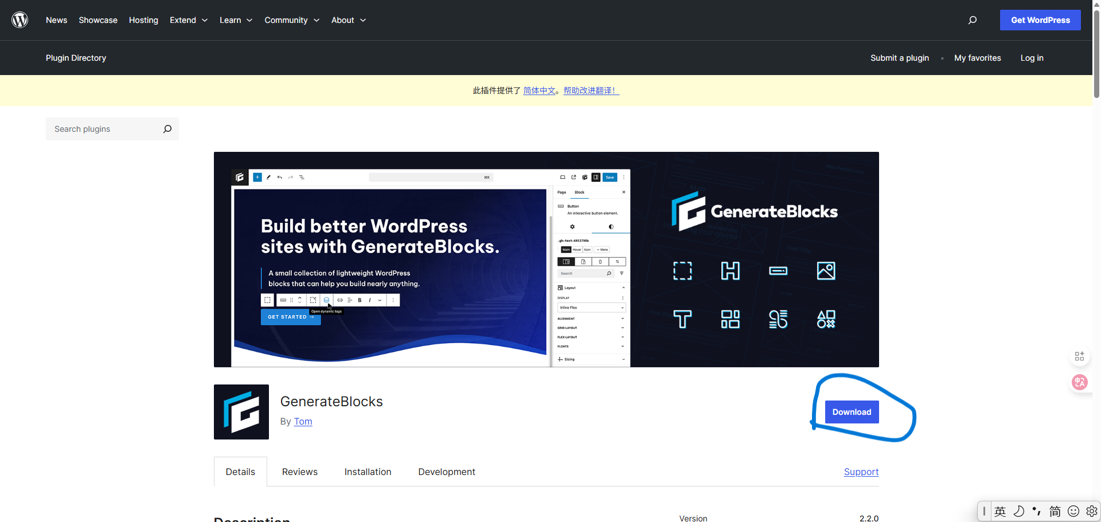Toggle 英 to switch input language

1000,511
